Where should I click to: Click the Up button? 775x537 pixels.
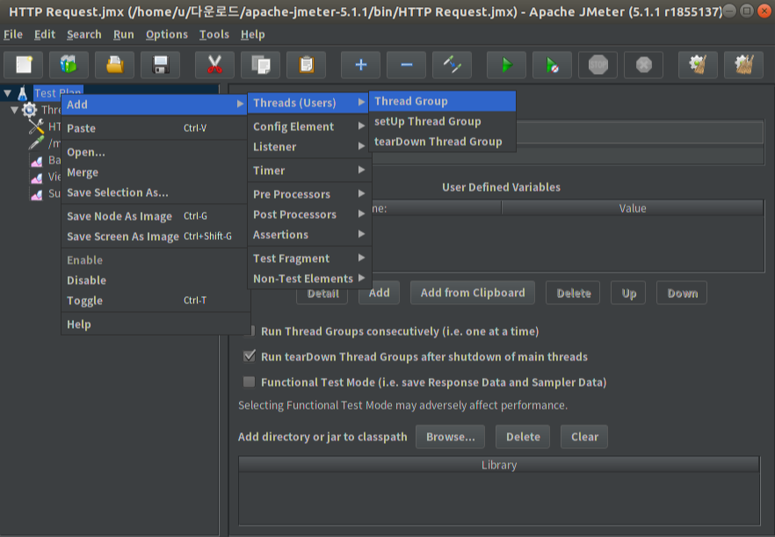(628, 293)
